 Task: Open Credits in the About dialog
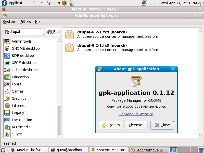110,125
